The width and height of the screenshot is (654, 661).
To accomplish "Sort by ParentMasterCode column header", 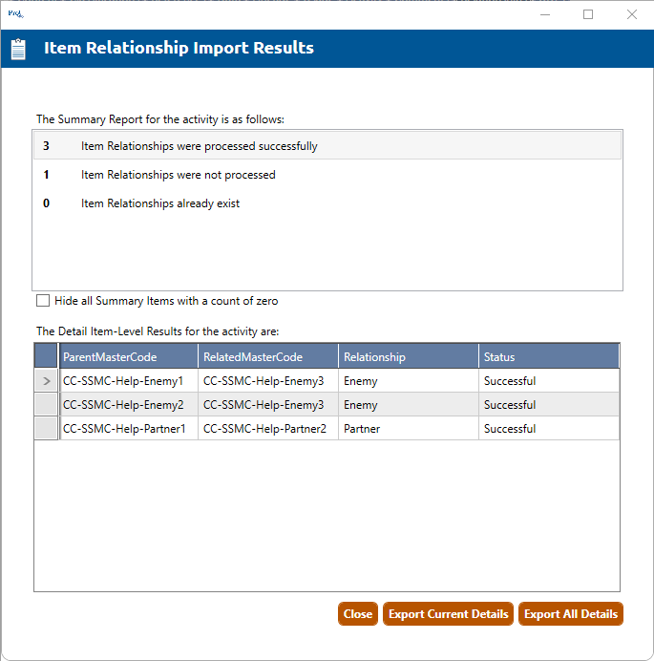I will pyautogui.click(x=128, y=356).
